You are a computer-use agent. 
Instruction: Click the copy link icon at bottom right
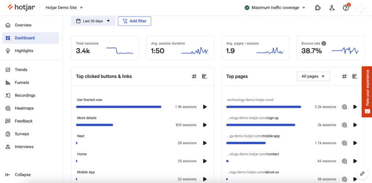click(362, 174)
